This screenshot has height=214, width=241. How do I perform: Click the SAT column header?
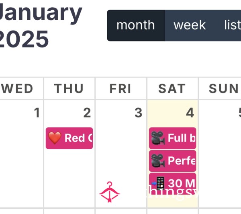coord(172,88)
